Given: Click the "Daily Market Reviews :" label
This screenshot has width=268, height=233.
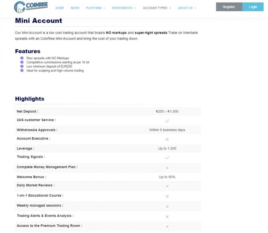Looking at the screenshot, I should [x=36, y=185].
